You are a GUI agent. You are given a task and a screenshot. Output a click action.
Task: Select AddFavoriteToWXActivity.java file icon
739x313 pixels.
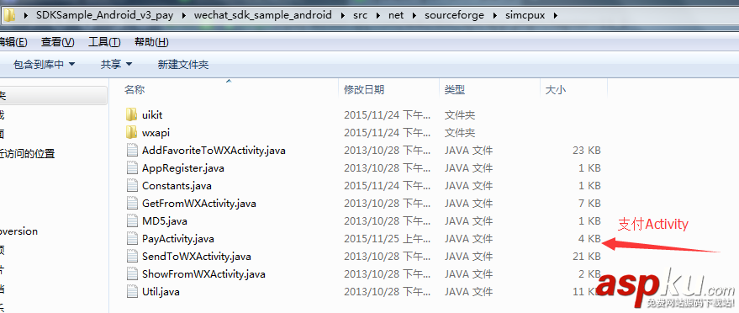tap(132, 151)
